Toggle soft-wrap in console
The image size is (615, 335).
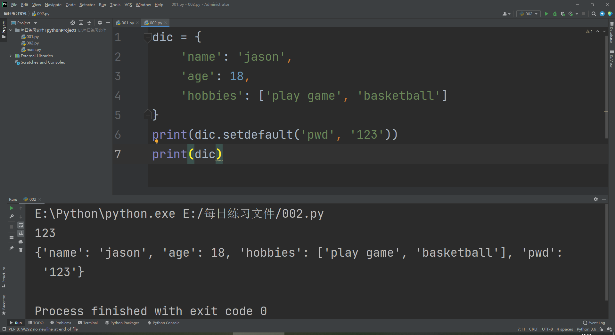(21, 225)
